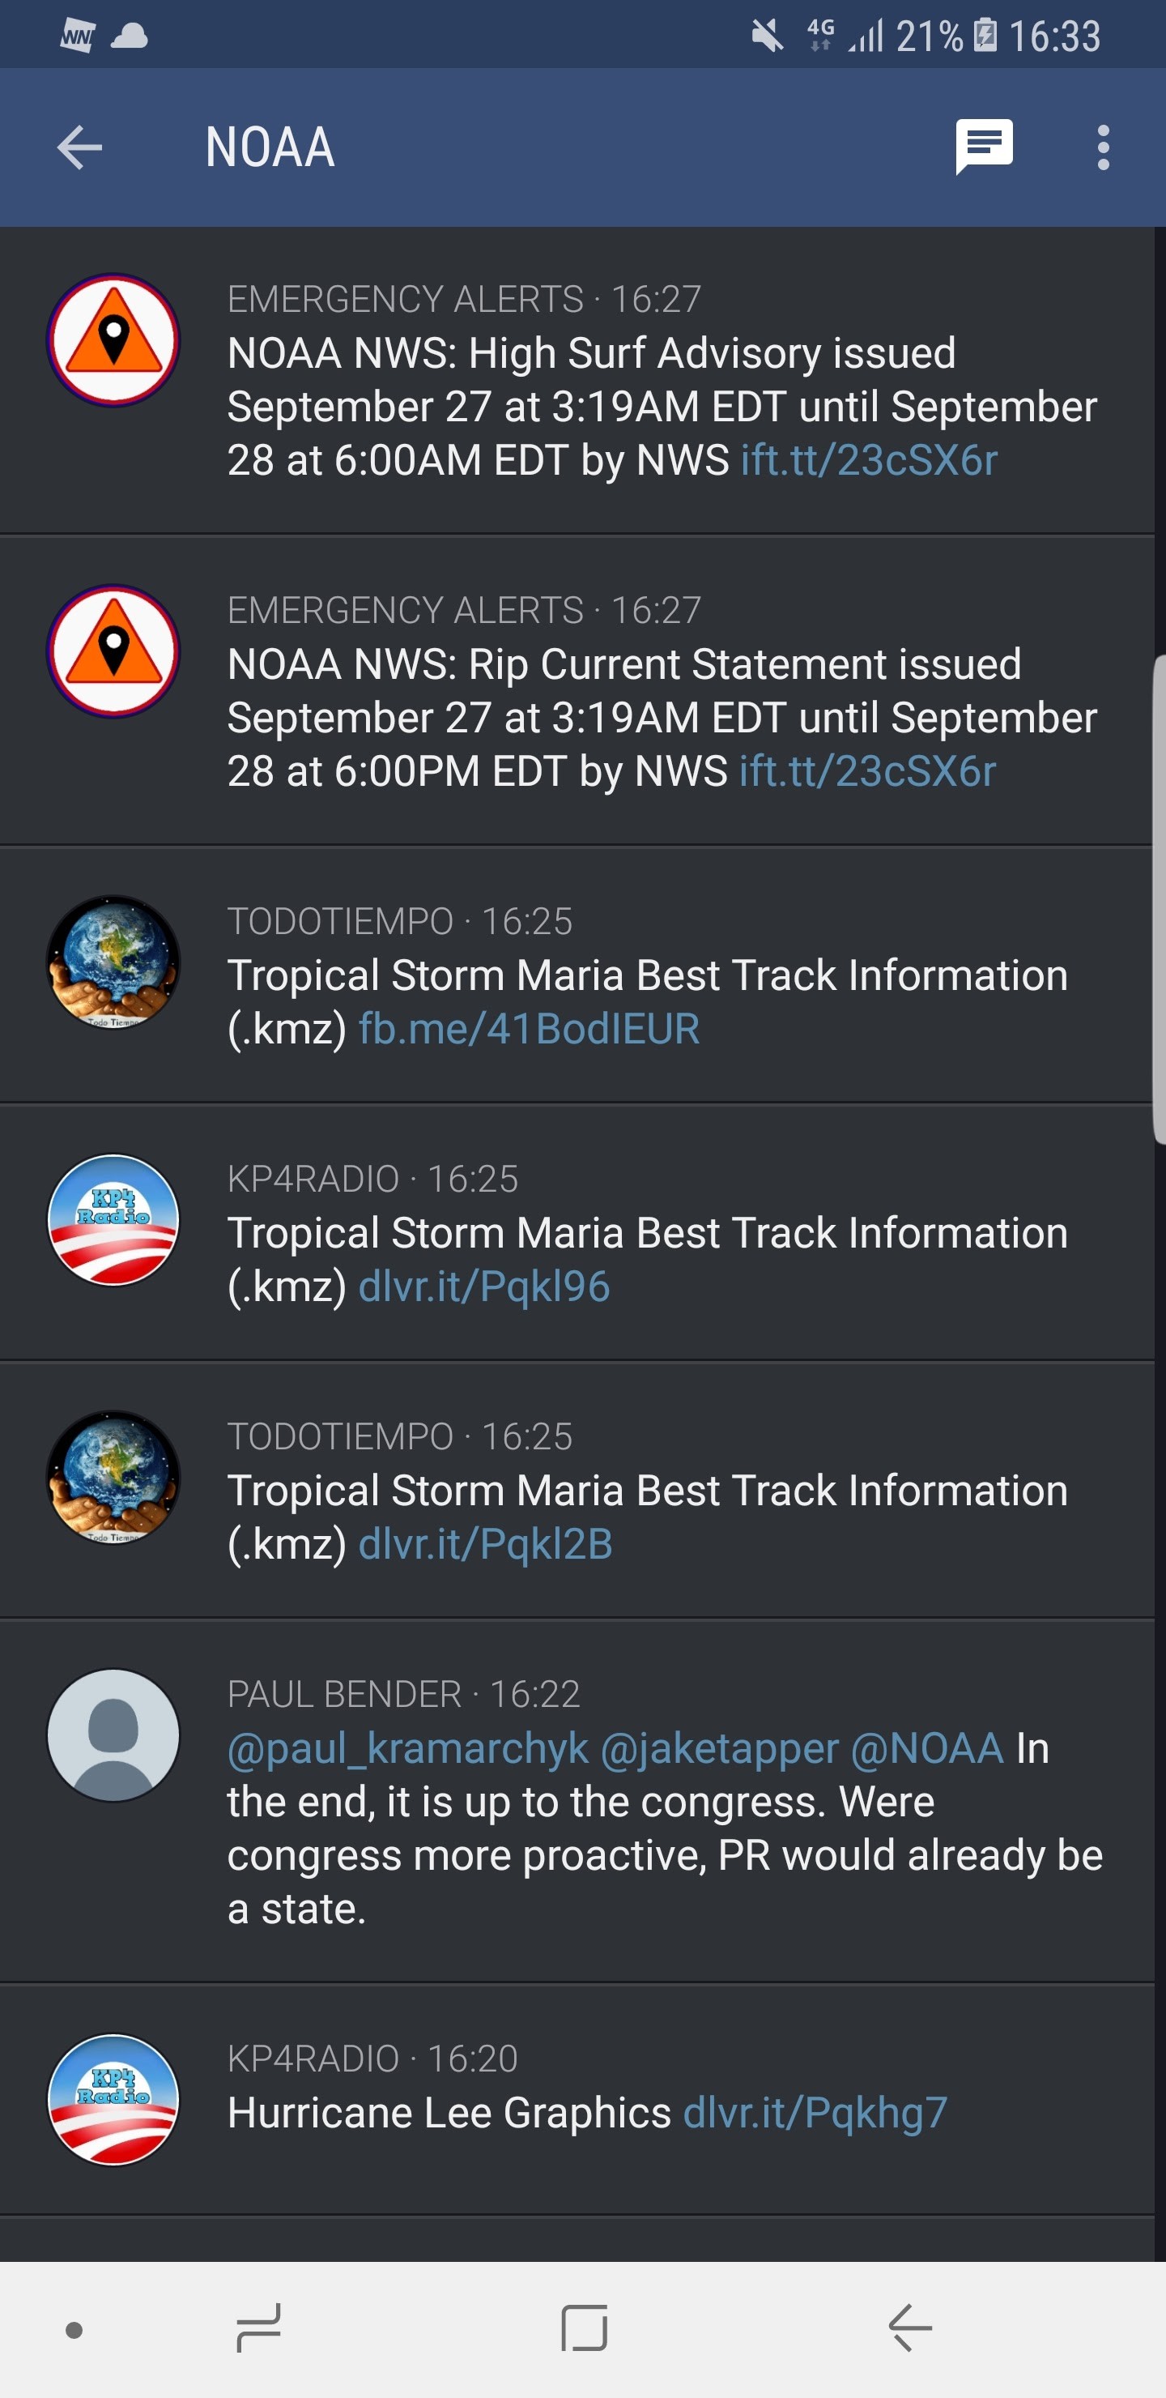Open KP4Radio avatar on Hurricane Lee tweet
Screen dimensions: 1166x2398
point(113,2099)
